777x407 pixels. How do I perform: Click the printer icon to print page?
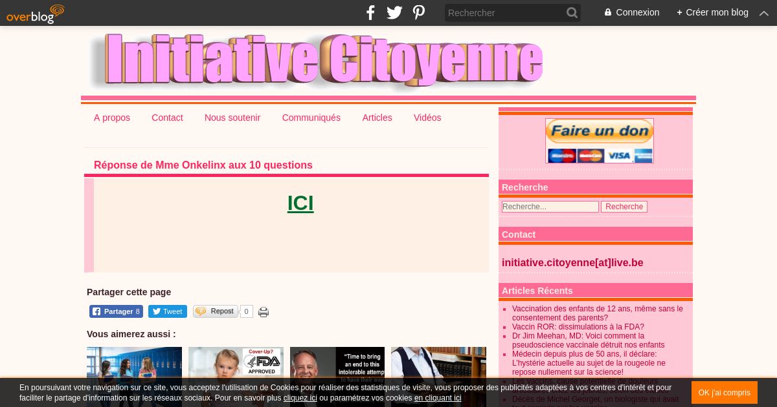(264, 312)
